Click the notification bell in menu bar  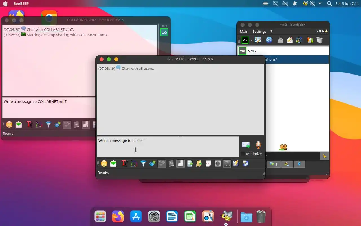pos(295,4)
